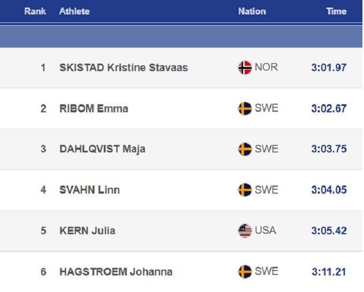
Task: Click Sweden flag icon in Dahlqvist row
Action: (245, 149)
